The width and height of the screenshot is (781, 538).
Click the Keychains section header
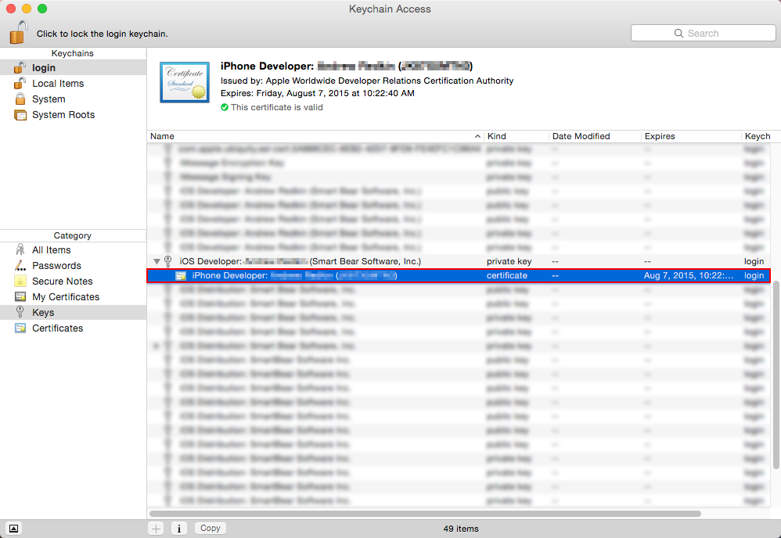(73, 53)
